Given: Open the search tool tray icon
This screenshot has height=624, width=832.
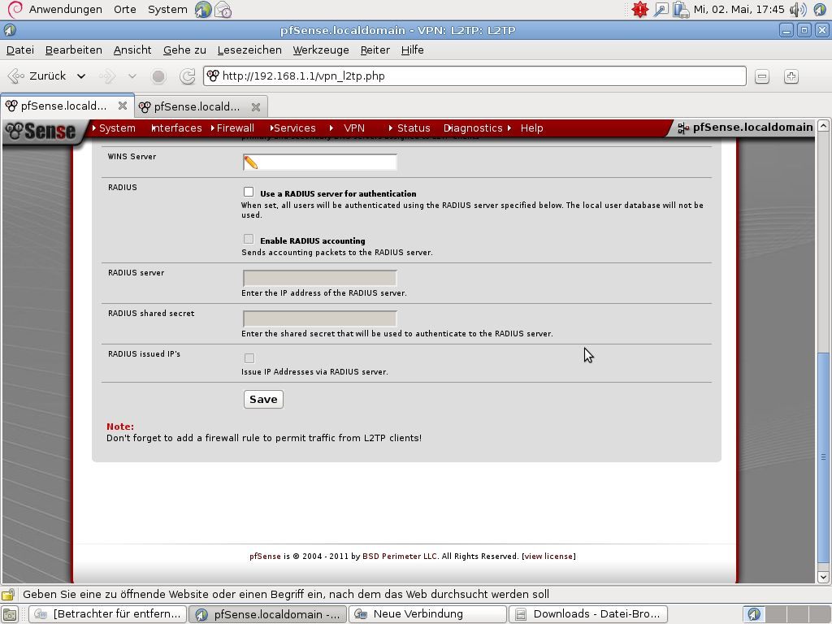Looking at the screenshot, I should (x=661, y=10).
